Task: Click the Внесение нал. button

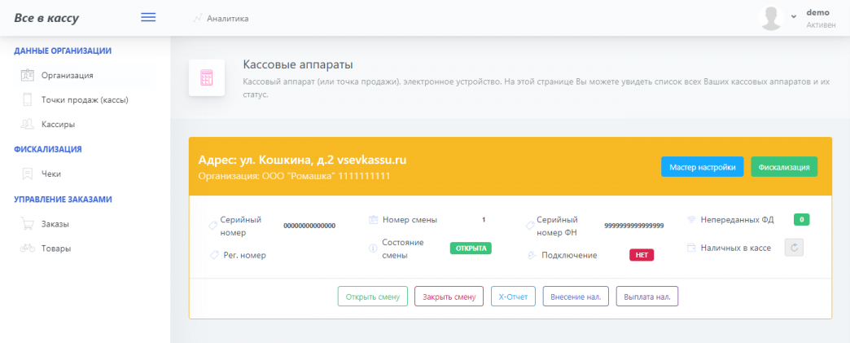Action: 576,297
